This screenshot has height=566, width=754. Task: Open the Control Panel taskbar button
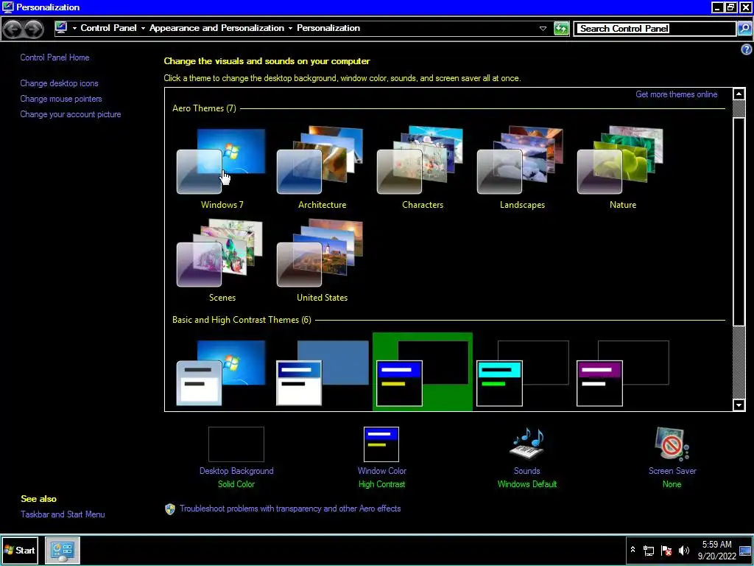point(63,550)
